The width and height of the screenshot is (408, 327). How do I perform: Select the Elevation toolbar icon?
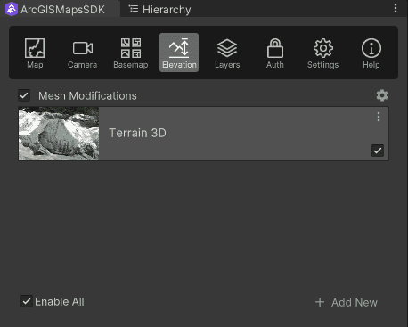pos(179,53)
